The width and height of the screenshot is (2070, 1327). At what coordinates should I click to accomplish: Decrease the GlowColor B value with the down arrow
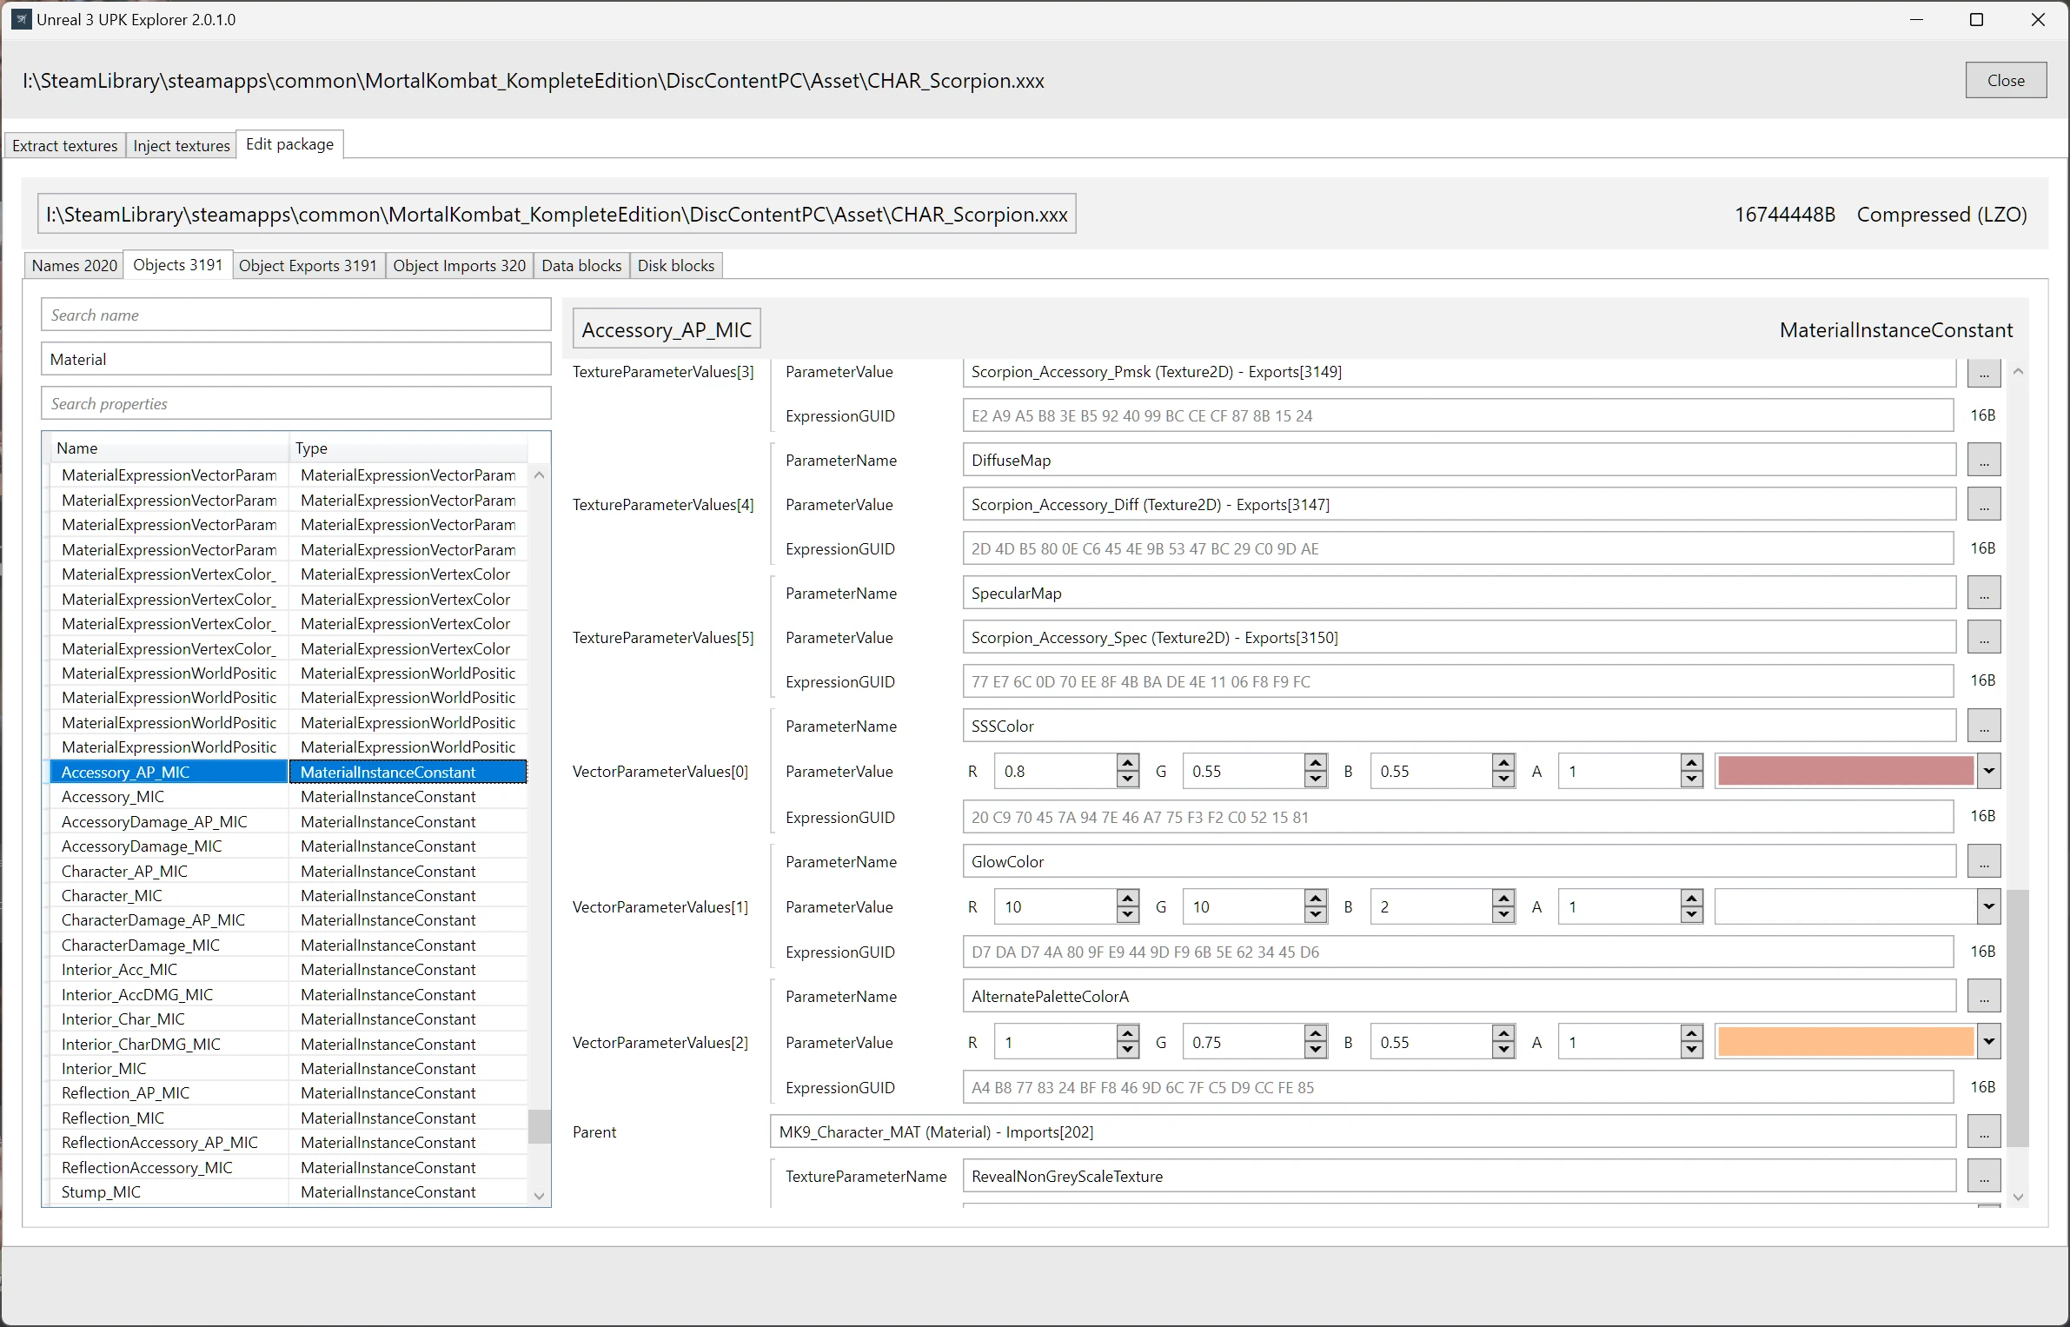[x=1503, y=915]
